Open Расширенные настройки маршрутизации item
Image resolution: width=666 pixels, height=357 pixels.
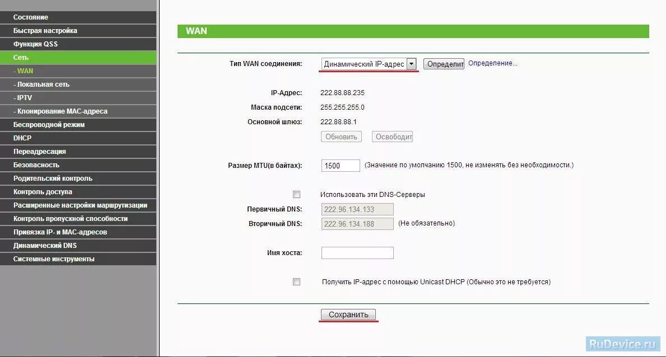tap(78, 205)
